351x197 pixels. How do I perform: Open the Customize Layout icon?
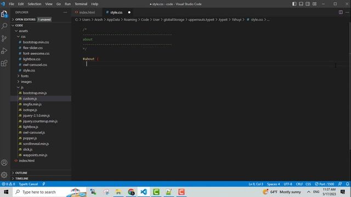314,4
